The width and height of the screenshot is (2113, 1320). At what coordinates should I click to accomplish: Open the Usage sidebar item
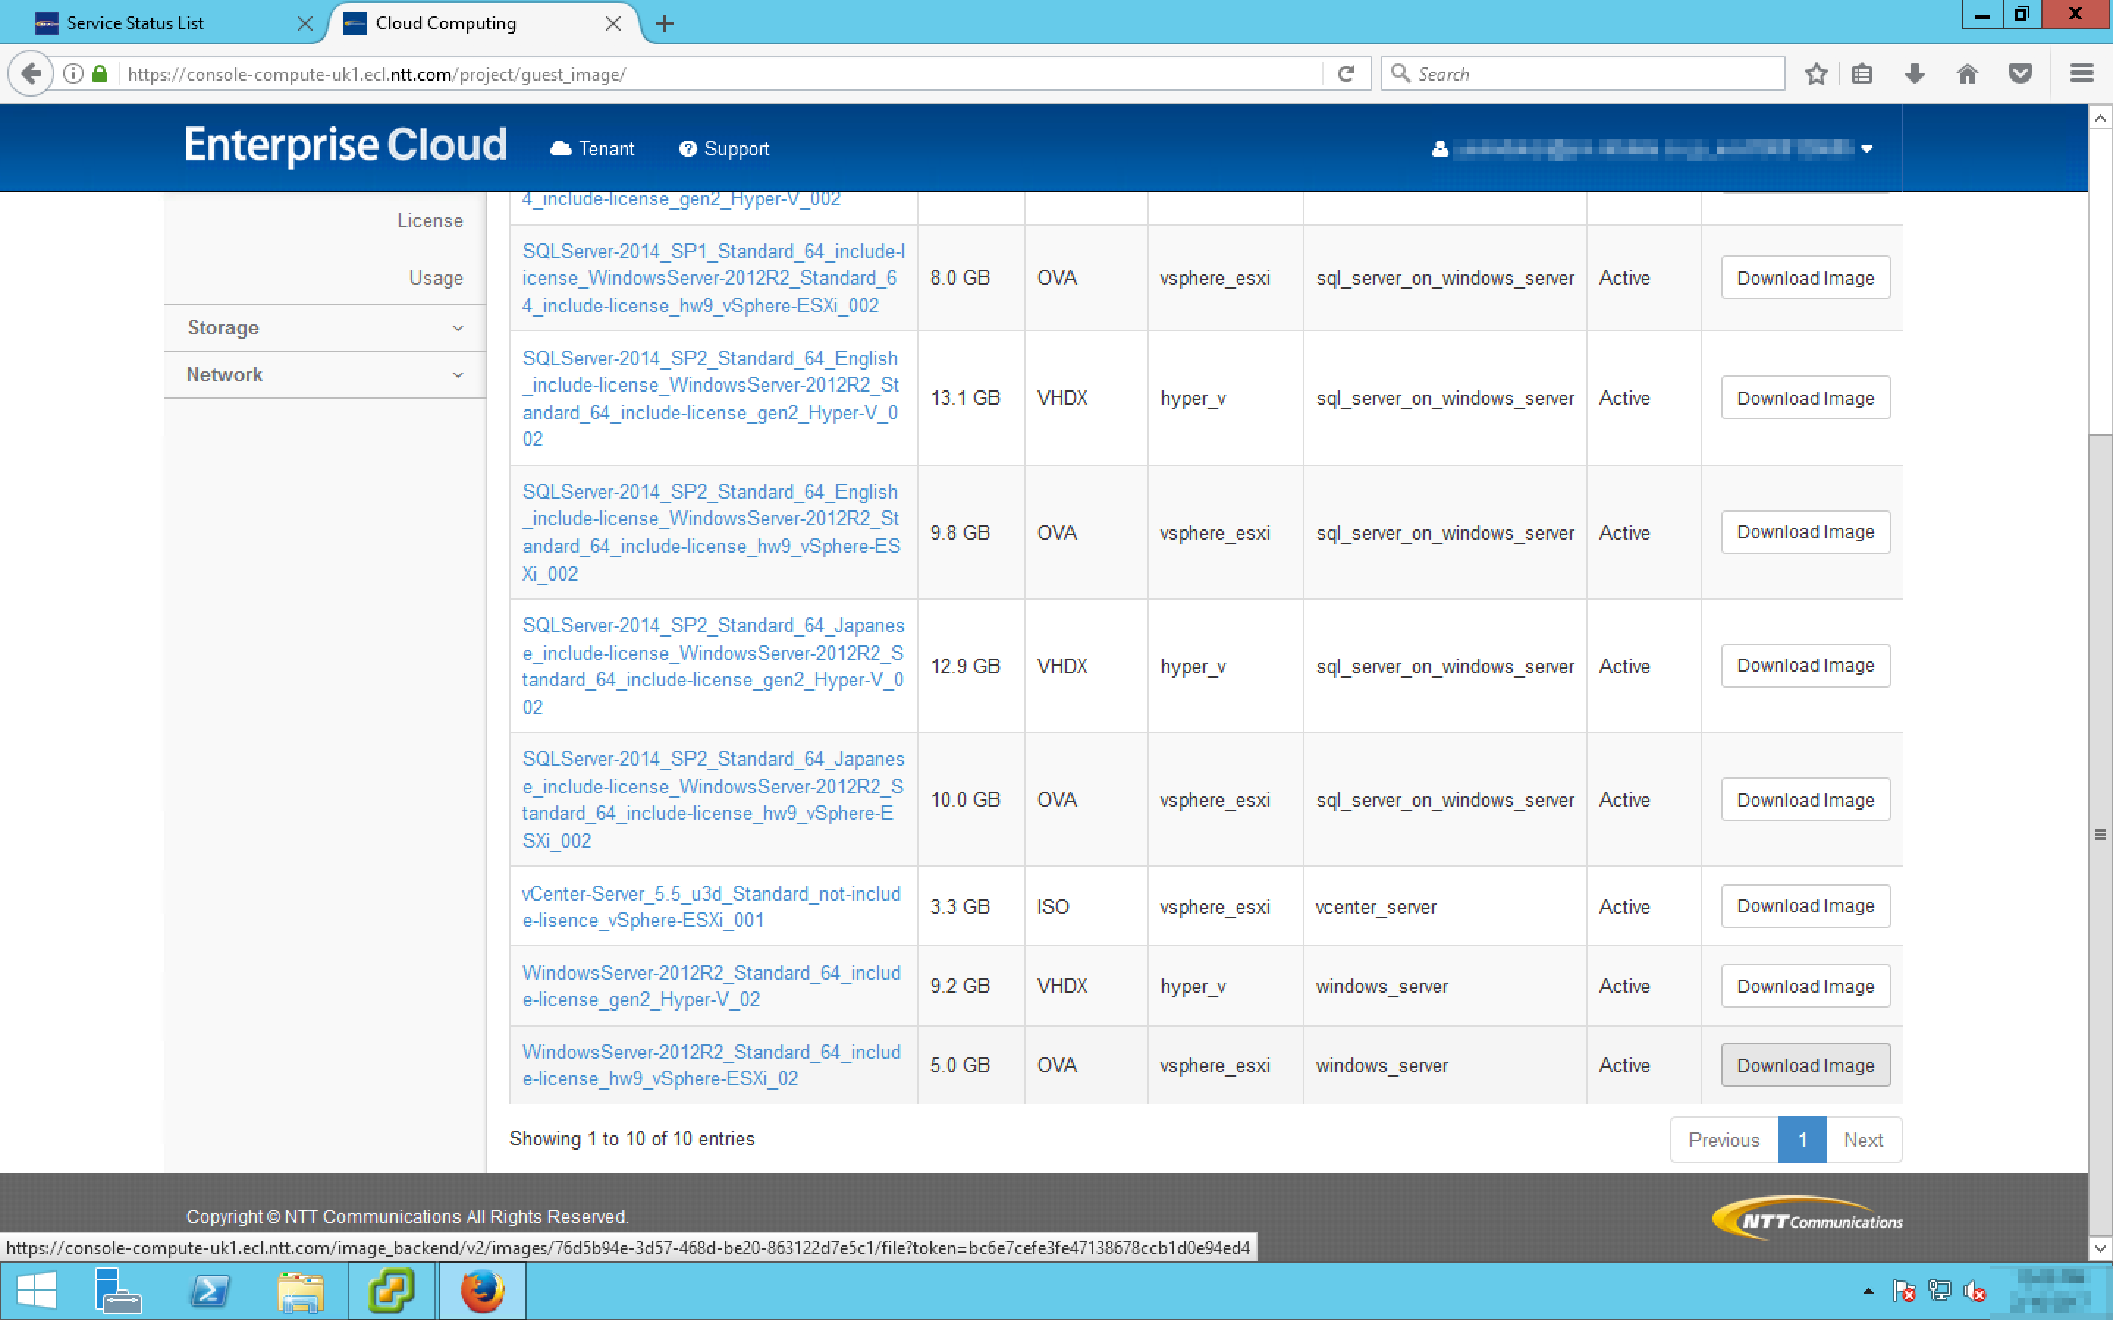pyautogui.click(x=436, y=278)
